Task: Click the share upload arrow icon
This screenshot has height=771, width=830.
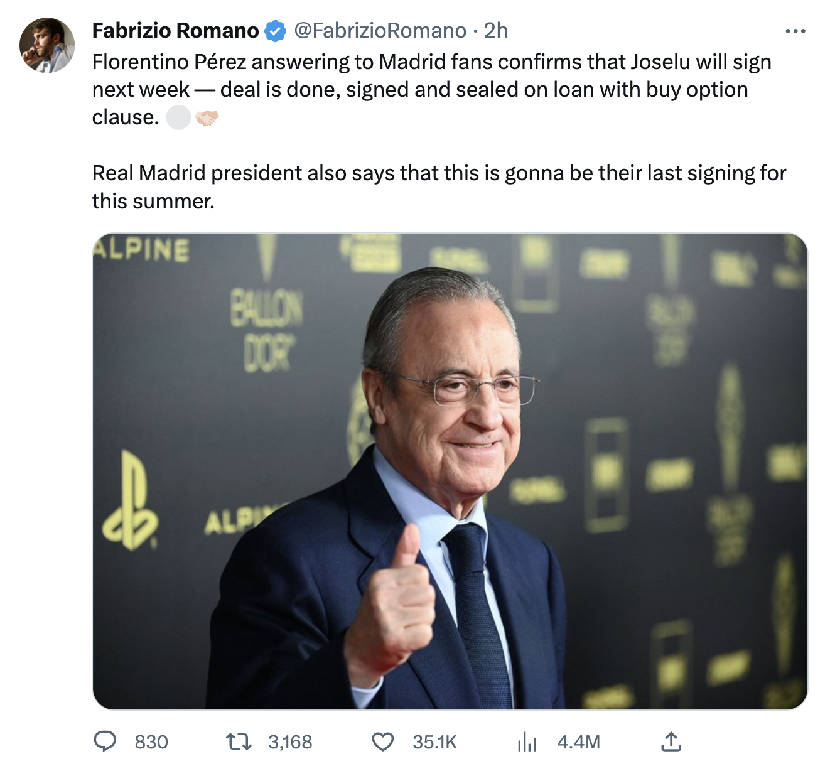Action: pyautogui.click(x=671, y=742)
